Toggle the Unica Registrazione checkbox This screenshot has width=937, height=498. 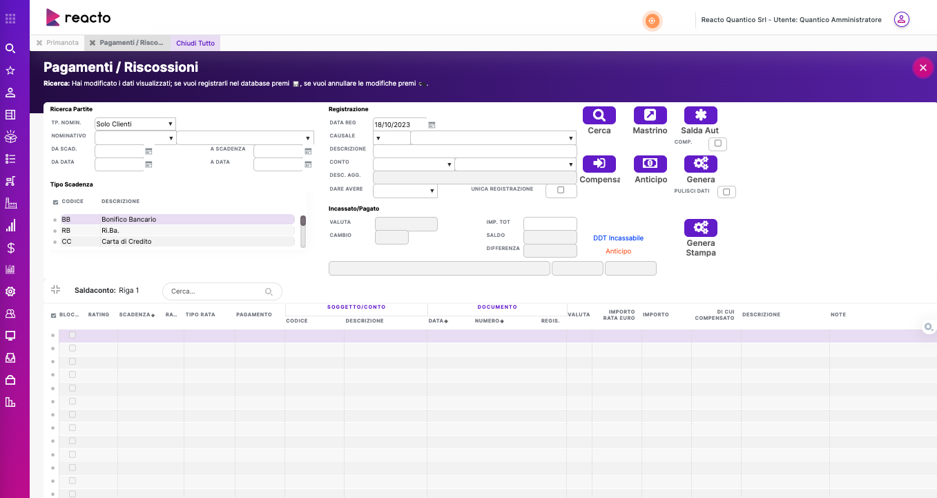561,190
